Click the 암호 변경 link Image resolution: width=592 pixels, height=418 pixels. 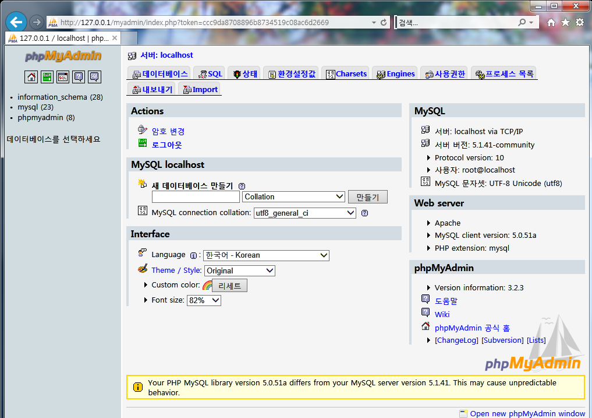pos(168,131)
